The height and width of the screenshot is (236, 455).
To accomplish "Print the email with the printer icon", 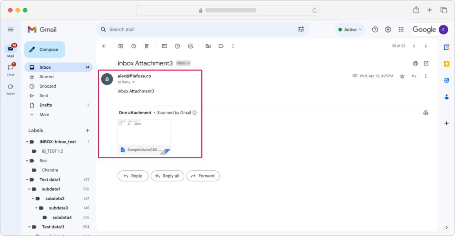I will (x=416, y=63).
